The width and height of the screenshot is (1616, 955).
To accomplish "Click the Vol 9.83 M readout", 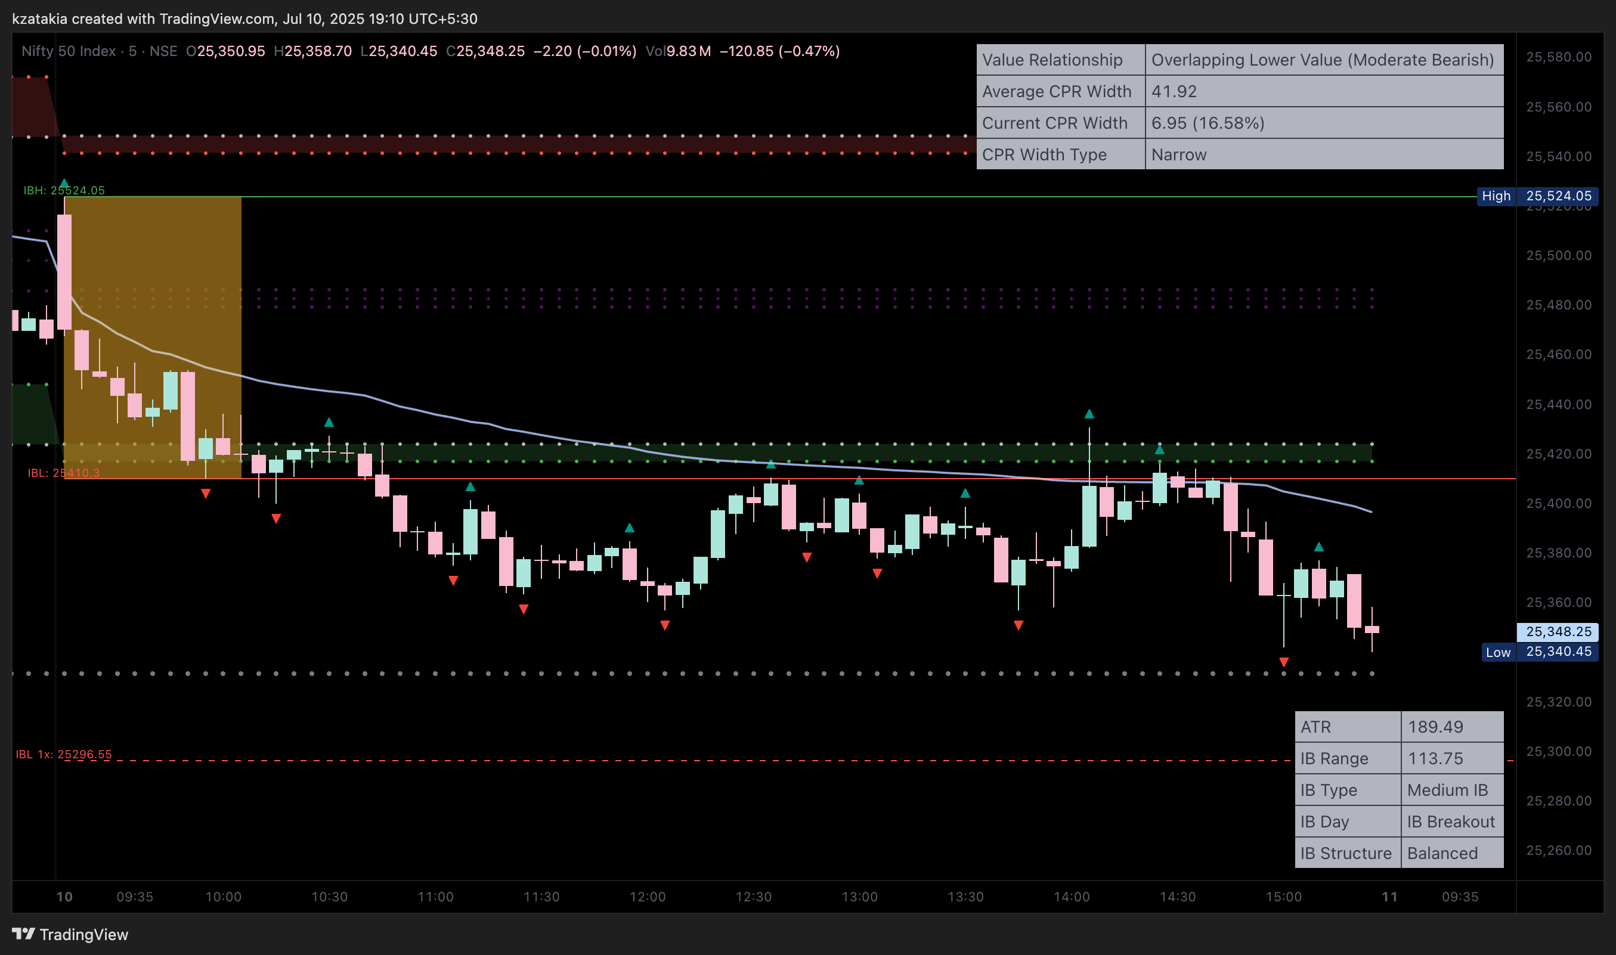I will (x=677, y=51).
